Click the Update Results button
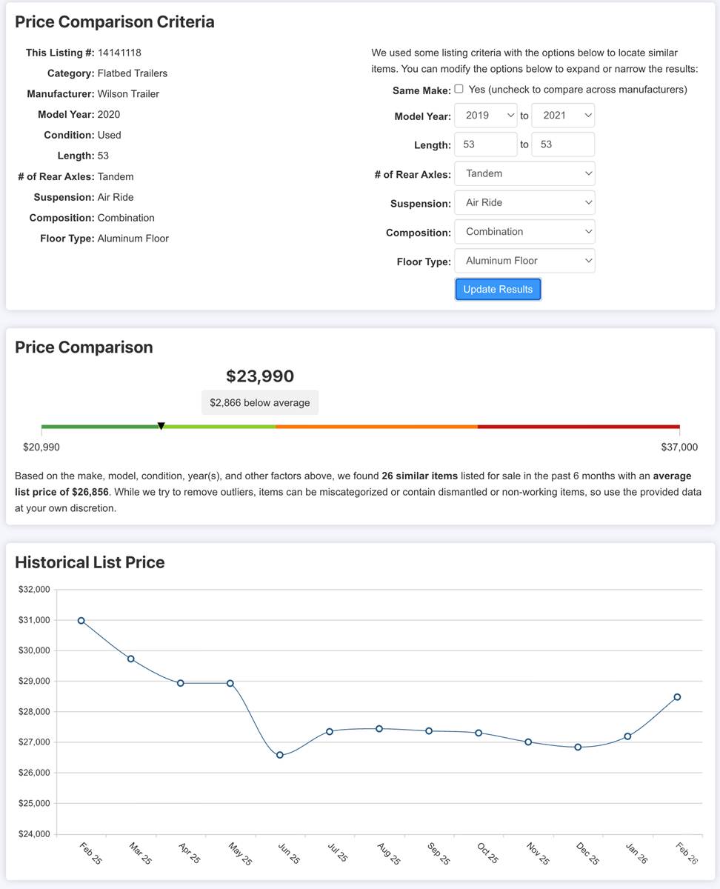Image resolution: width=720 pixels, height=889 pixels. (x=498, y=290)
